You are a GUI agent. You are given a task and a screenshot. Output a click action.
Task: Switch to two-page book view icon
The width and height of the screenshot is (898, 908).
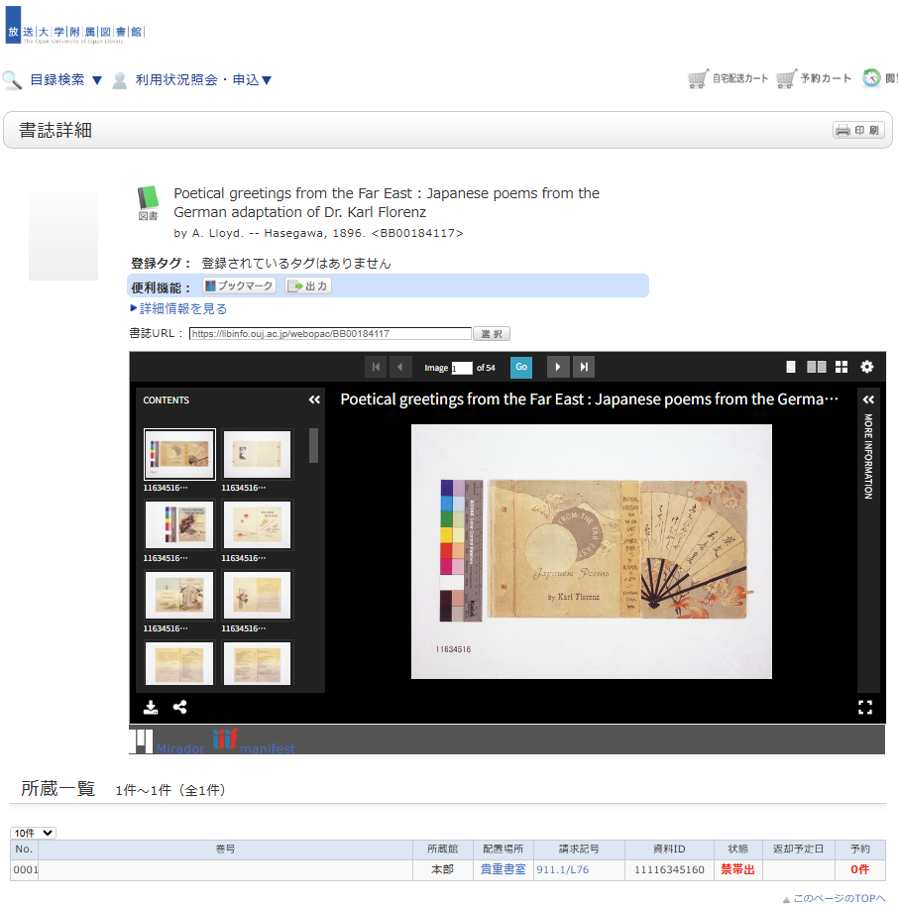[817, 367]
